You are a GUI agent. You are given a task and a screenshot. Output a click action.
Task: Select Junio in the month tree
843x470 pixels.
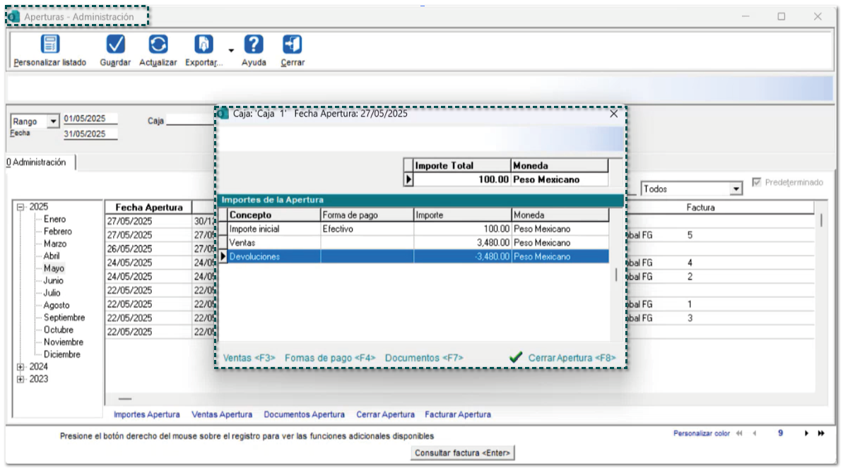point(53,281)
